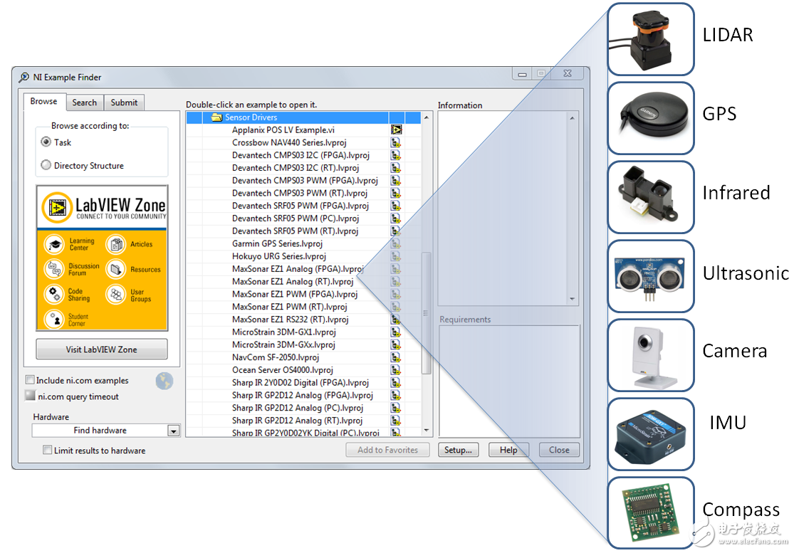Click the Setup button
The image size is (794, 553).
click(458, 449)
